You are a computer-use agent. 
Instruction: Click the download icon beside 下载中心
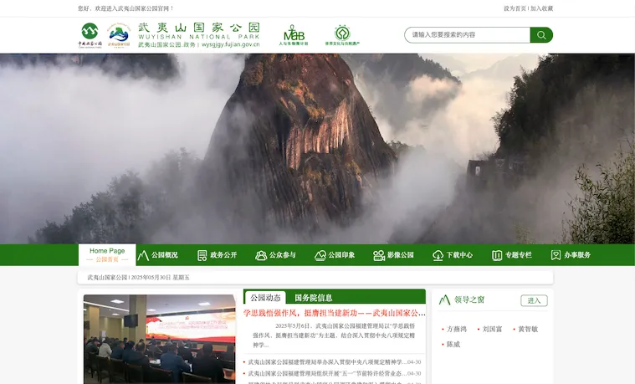click(438, 255)
